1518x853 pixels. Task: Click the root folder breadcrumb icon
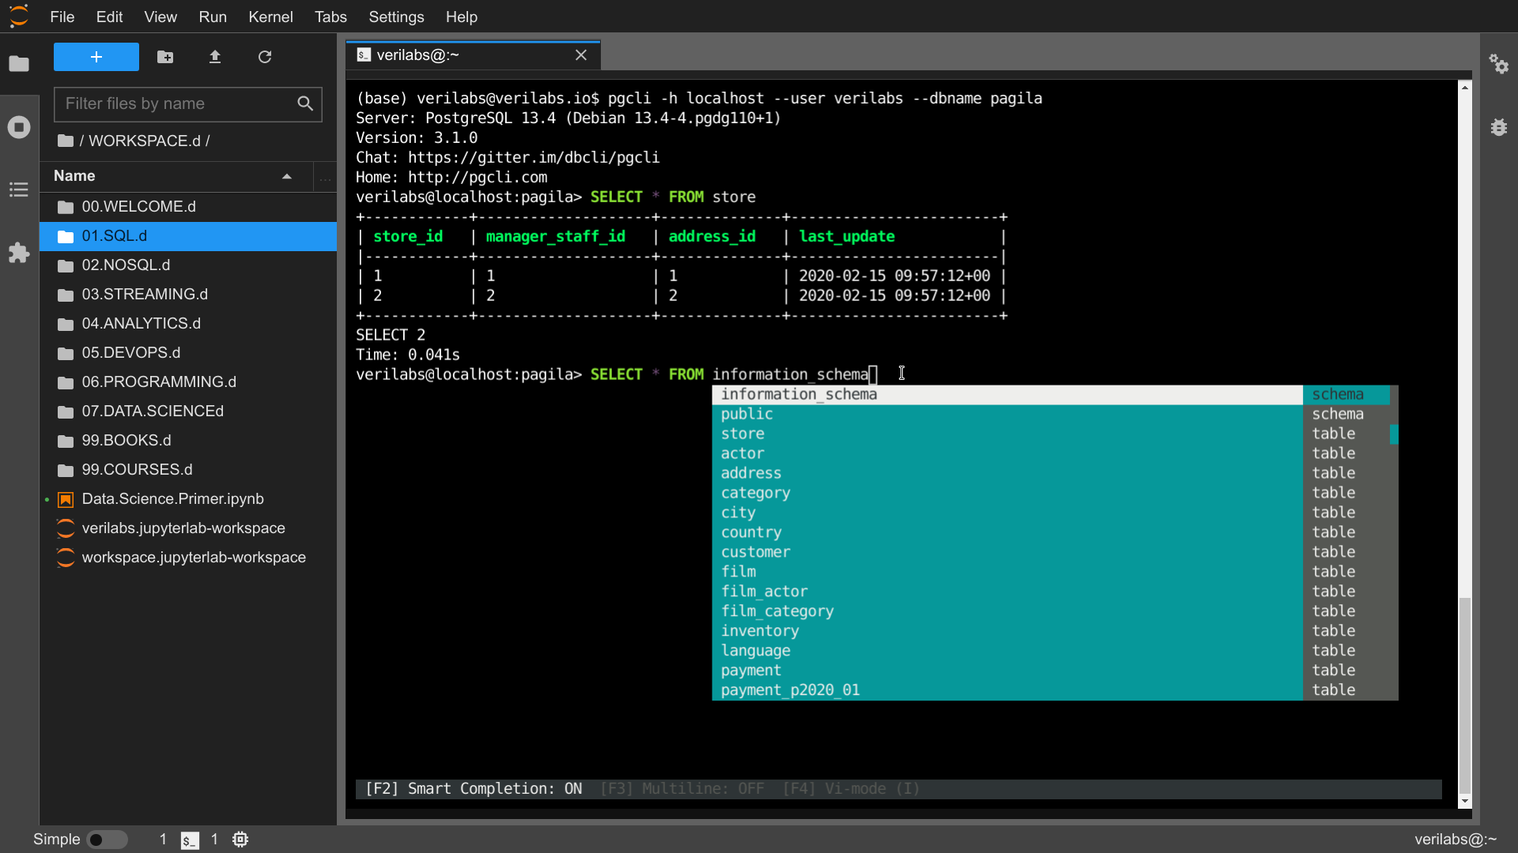(66, 141)
